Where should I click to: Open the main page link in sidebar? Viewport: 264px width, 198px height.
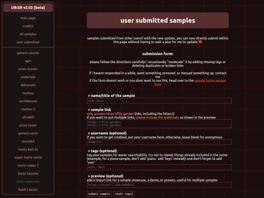pos(28,18)
